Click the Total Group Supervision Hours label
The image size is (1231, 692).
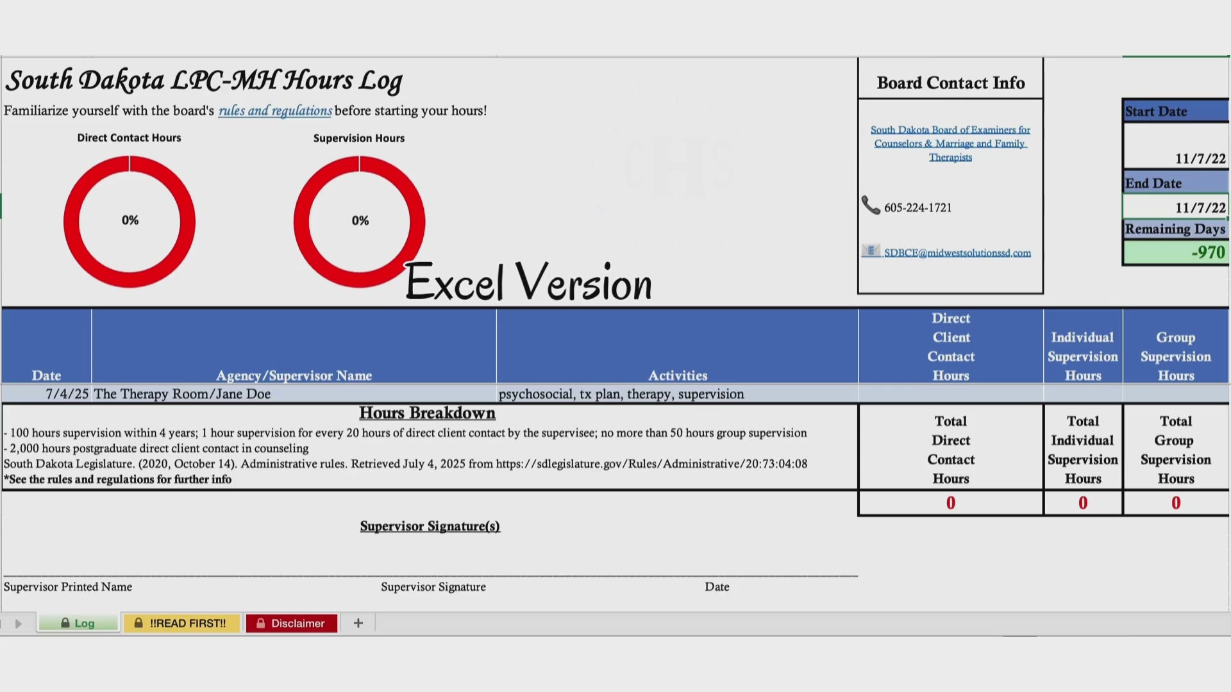coord(1176,450)
